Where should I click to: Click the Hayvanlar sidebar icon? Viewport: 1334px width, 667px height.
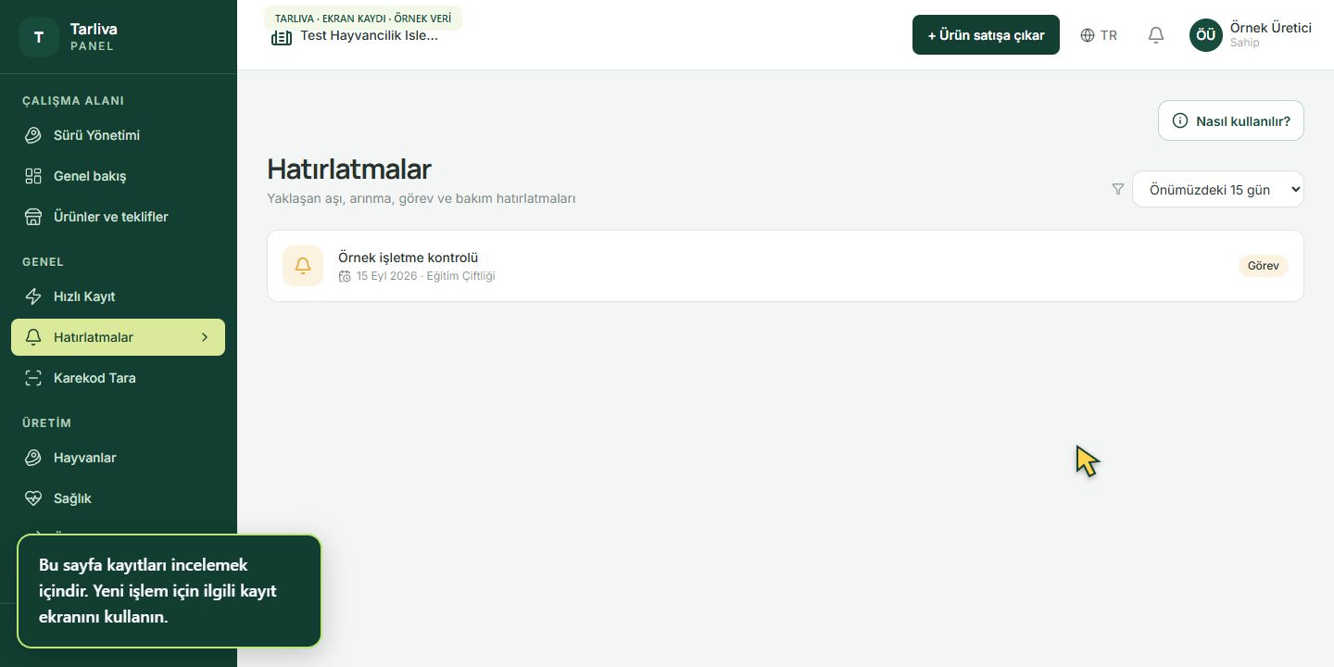pyautogui.click(x=33, y=458)
